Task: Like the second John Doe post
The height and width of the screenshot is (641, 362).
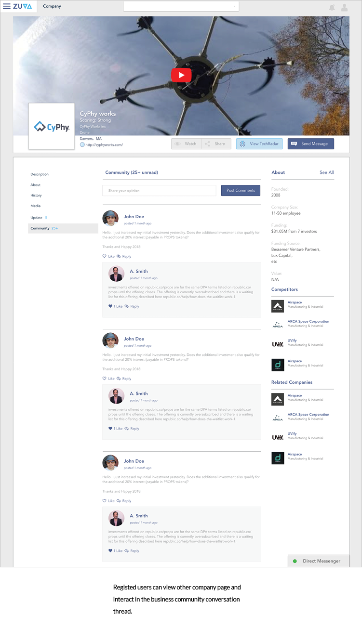Action: 108,379
